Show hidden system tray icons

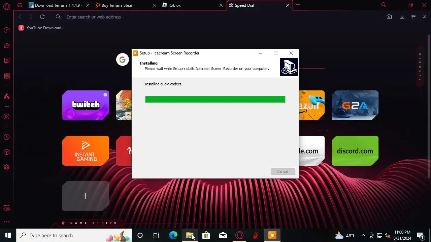click(363, 235)
